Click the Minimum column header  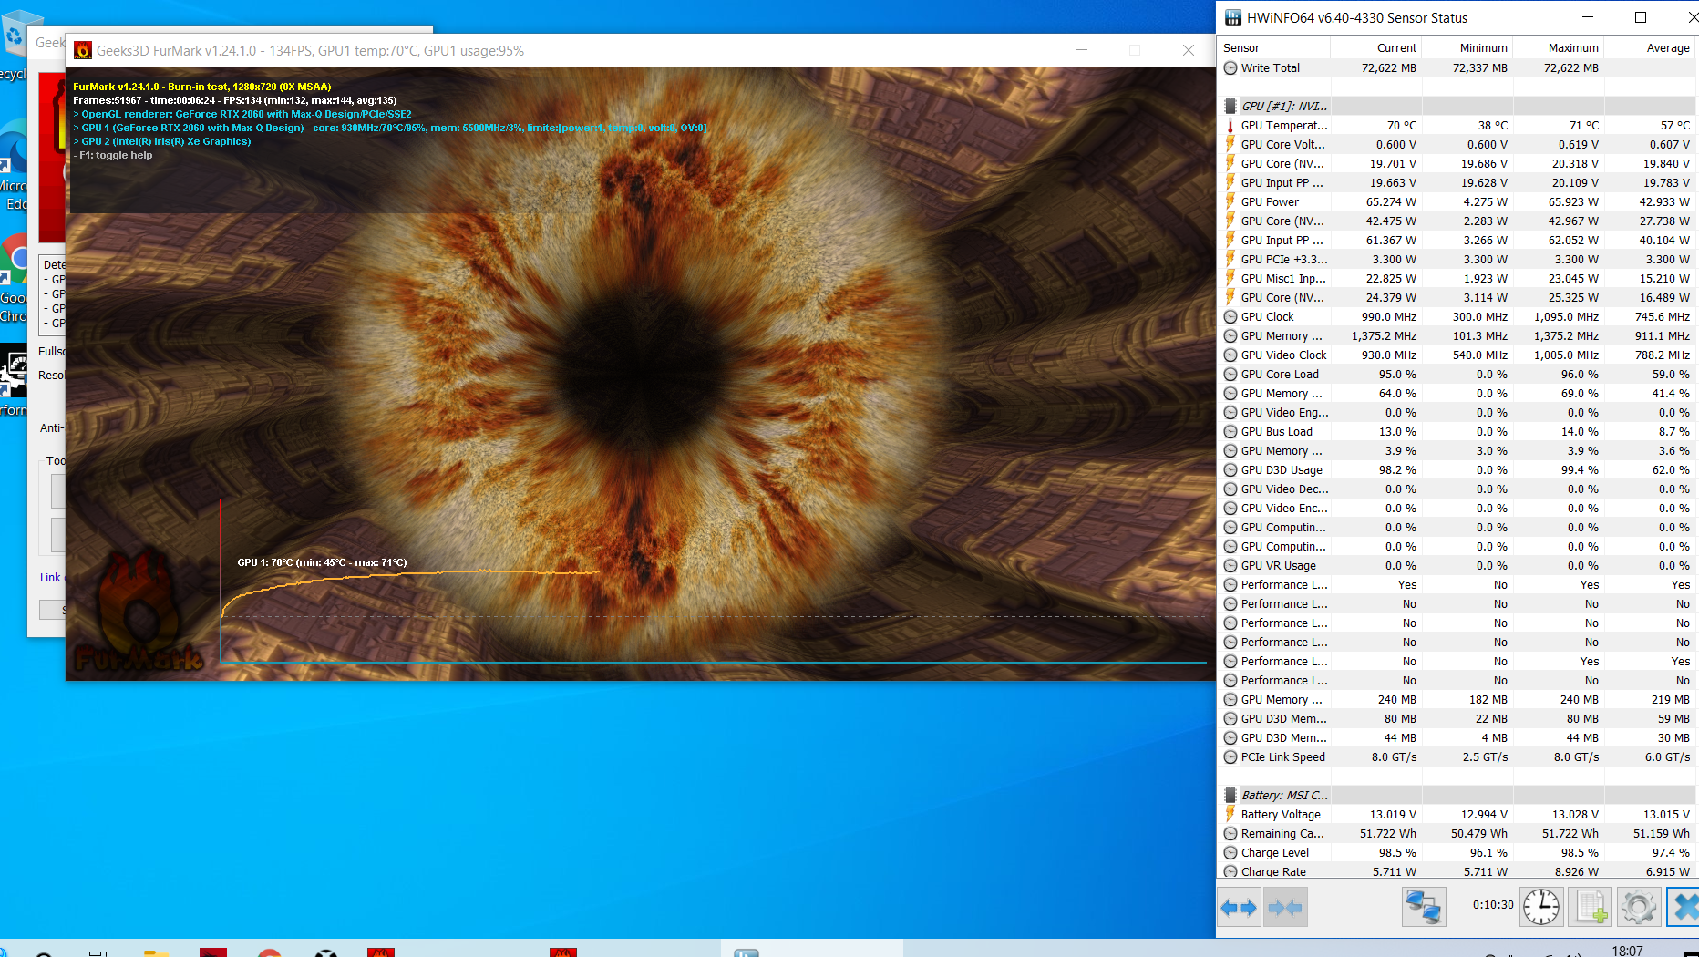click(1467, 48)
